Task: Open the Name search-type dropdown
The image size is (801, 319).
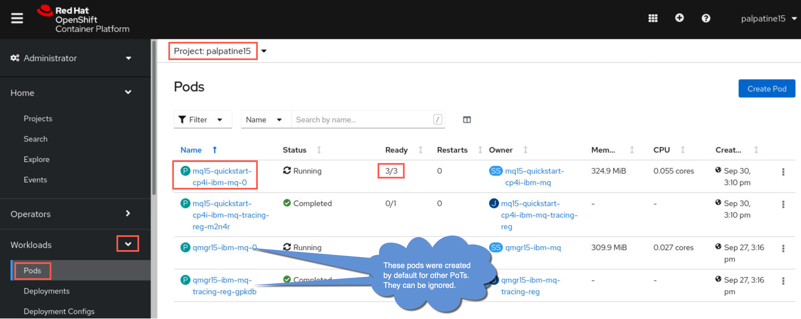Action: tap(266, 120)
